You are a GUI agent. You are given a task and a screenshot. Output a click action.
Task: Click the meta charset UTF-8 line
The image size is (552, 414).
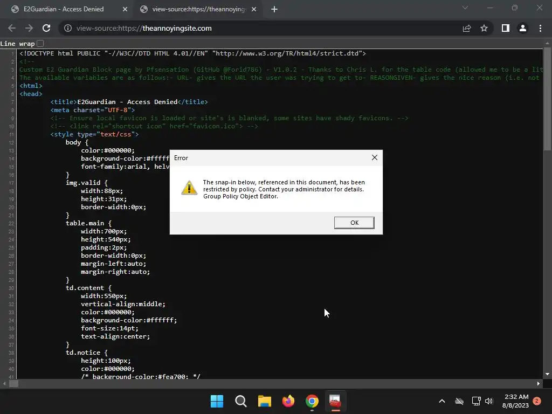coord(93,110)
